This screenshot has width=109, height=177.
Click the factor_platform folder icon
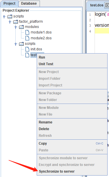pos(16,22)
